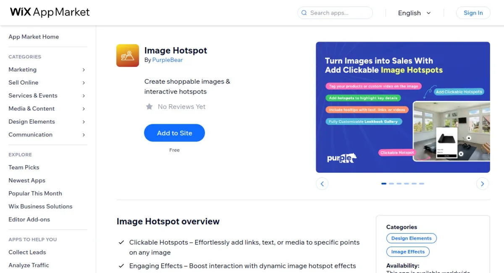Screen dimensions: 504x273
Task: Select the second carousel dot
Action: [391, 184]
